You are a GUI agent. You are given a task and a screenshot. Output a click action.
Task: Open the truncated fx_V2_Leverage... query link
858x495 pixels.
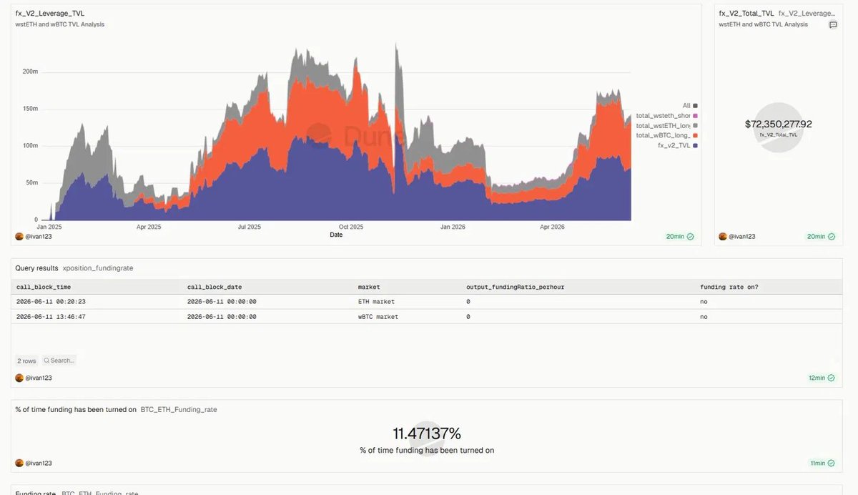[x=807, y=14]
